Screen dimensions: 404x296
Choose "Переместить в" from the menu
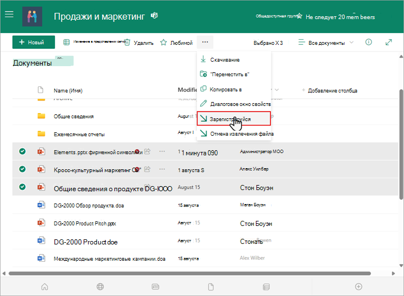click(234, 75)
